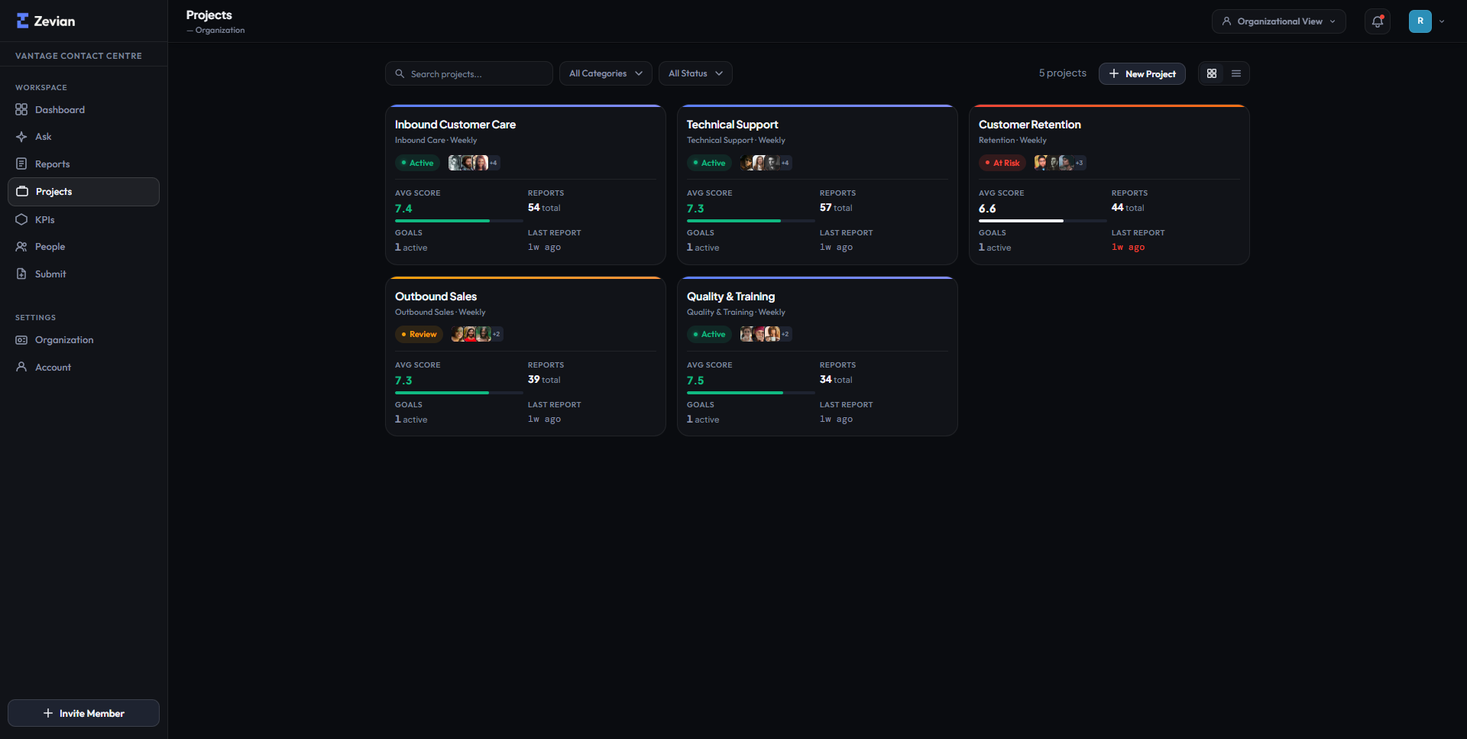Click the plus icon on New Project
This screenshot has width=1467, height=739.
[1114, 73]
